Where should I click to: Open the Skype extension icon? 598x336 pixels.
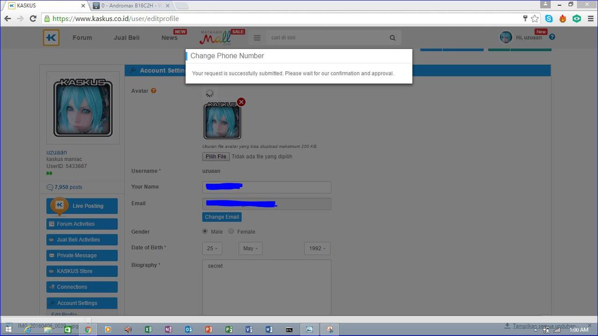click(x=549, y=19)
